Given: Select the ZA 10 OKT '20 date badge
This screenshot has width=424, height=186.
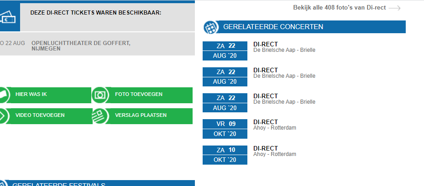Looking at the screenshot, I should click(x=225, y=155).
